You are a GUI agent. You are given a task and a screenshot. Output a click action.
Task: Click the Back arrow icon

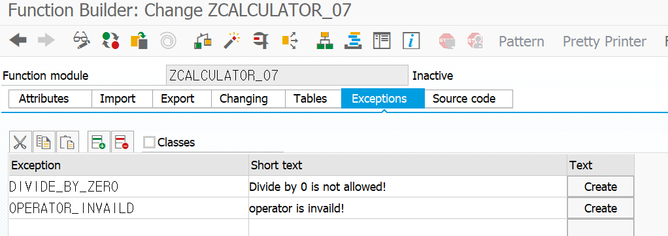(x=18, y=41)
